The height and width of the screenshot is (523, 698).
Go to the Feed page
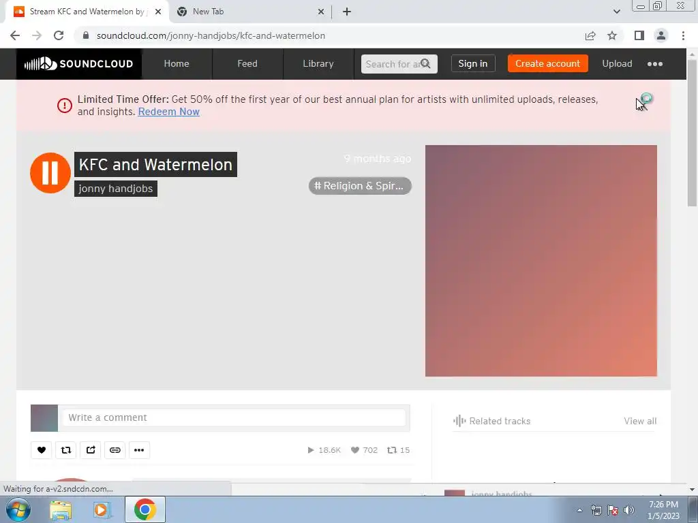coord(247,63)
